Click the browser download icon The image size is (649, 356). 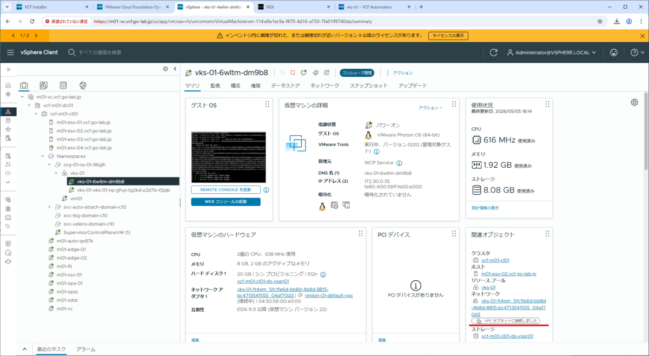click(617, 21)
